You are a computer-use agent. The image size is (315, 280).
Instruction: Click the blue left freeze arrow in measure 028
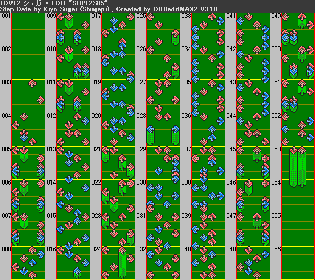[x=150, y=136]
